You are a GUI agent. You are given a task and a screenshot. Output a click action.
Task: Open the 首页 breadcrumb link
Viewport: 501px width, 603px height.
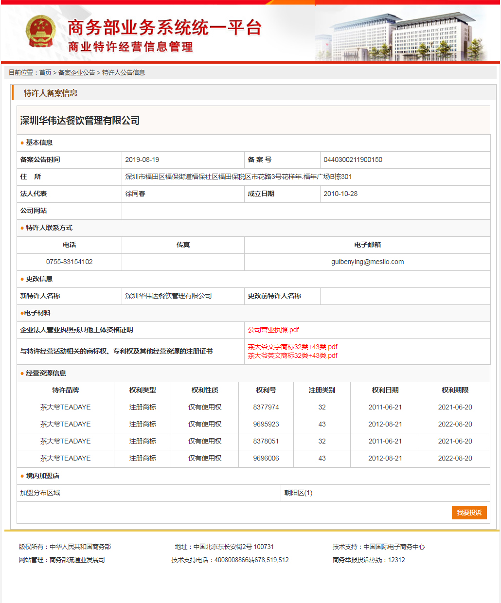[x=45, y=72]
